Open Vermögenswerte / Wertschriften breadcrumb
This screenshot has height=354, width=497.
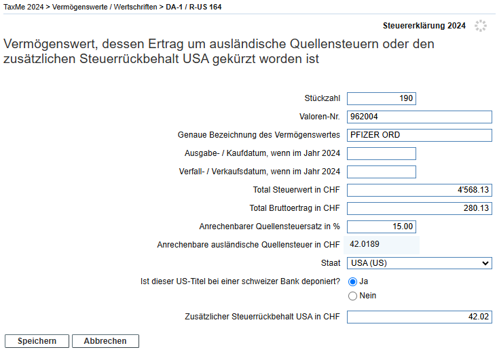pos(105,7)
